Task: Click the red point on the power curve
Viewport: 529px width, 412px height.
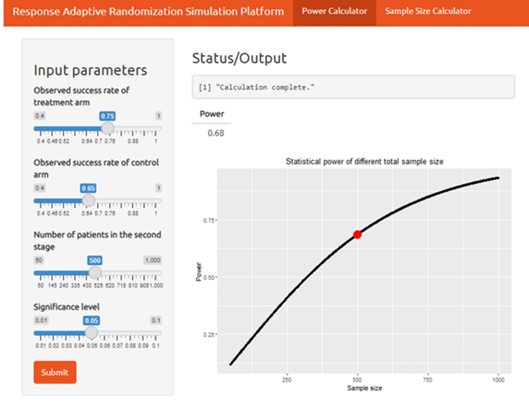Action: [x=357, y=234]
